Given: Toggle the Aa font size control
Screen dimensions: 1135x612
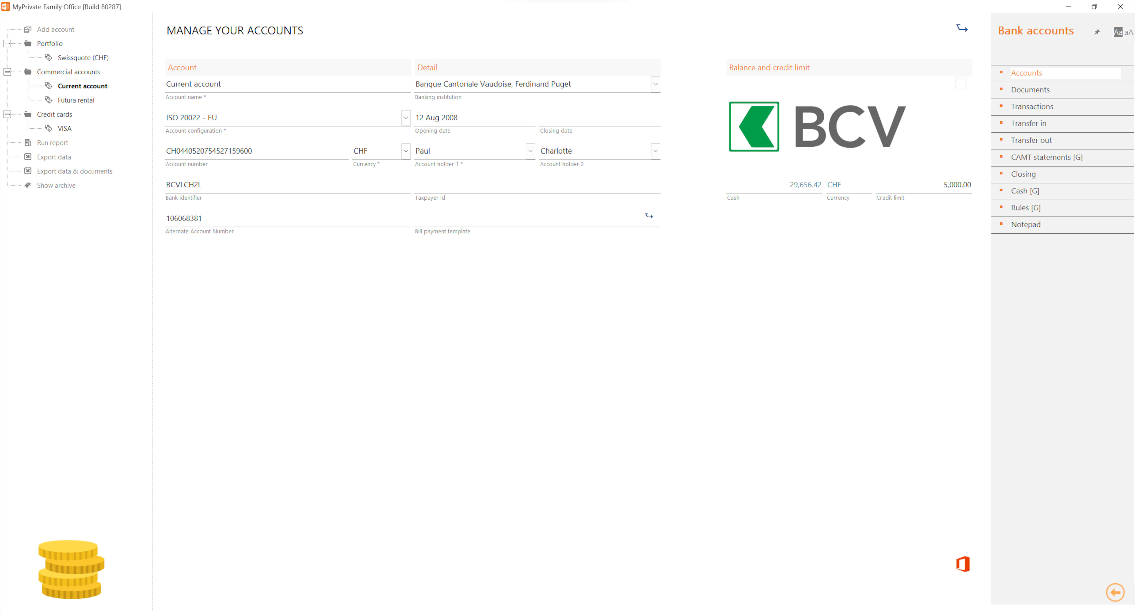Looking at the screenshot, I should point(1118,32).
